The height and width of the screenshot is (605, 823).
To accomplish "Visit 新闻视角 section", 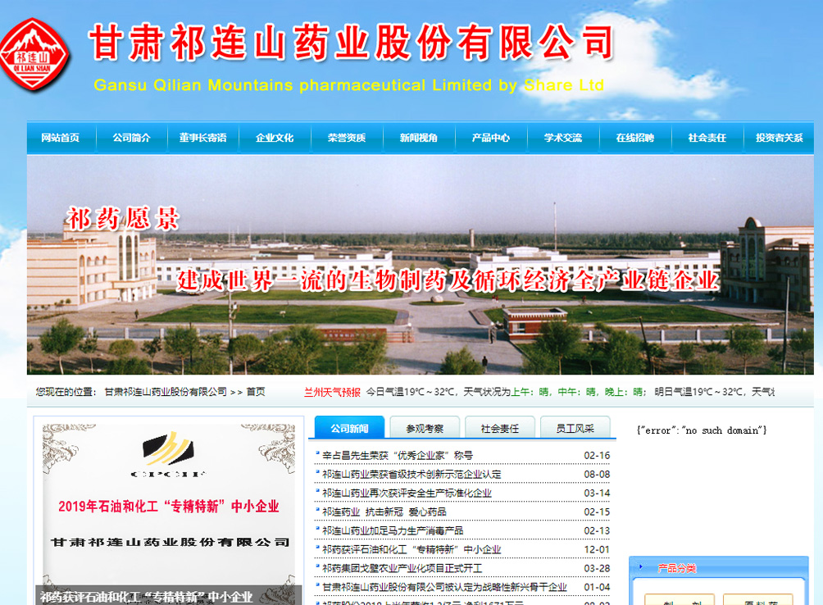I will click(x=418, y=138).
